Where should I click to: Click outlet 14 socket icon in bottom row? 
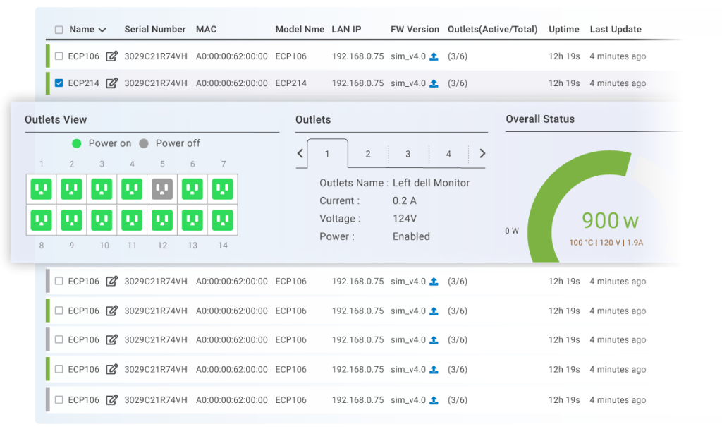(223, 219)
